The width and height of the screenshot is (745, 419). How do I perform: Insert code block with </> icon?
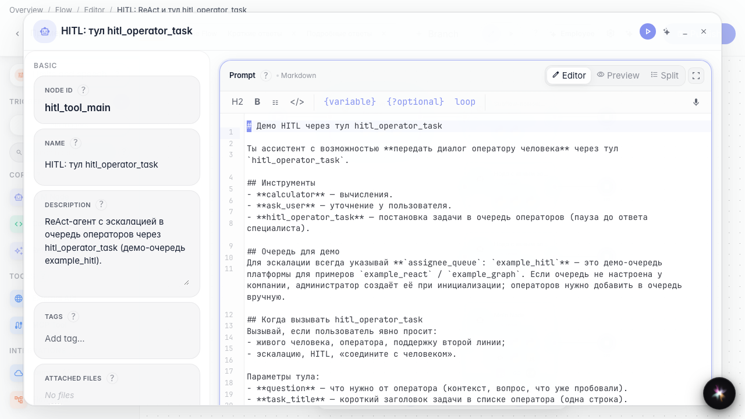pyautogui.click(x=297, y=102)
